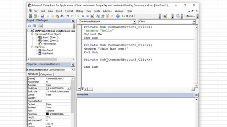Click the Cut scissors icon
Screen dimensions: 227x127
pos(48,16)
